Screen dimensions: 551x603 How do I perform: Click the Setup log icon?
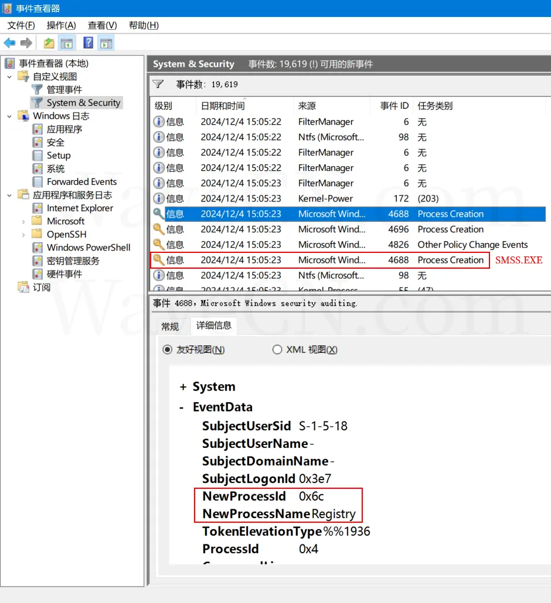pyautogui.click(x=38, y=155)
